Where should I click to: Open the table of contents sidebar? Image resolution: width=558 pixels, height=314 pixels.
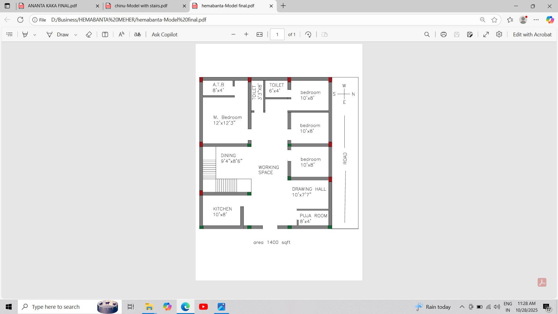[10, 34]
